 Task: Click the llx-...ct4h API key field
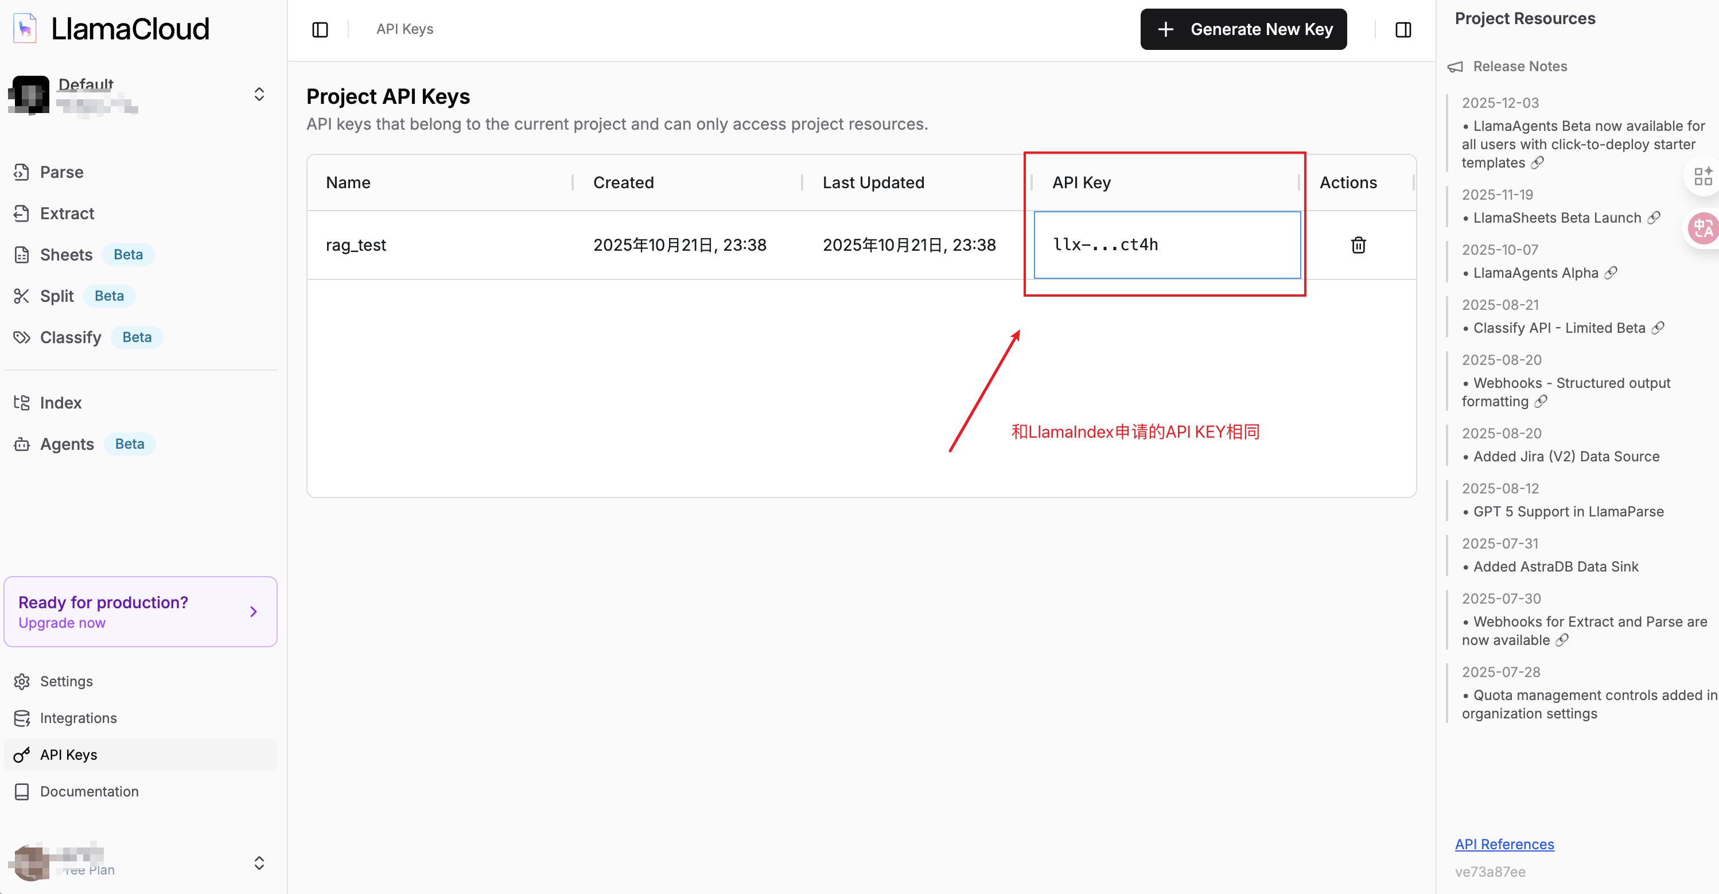pos(1167,245)
